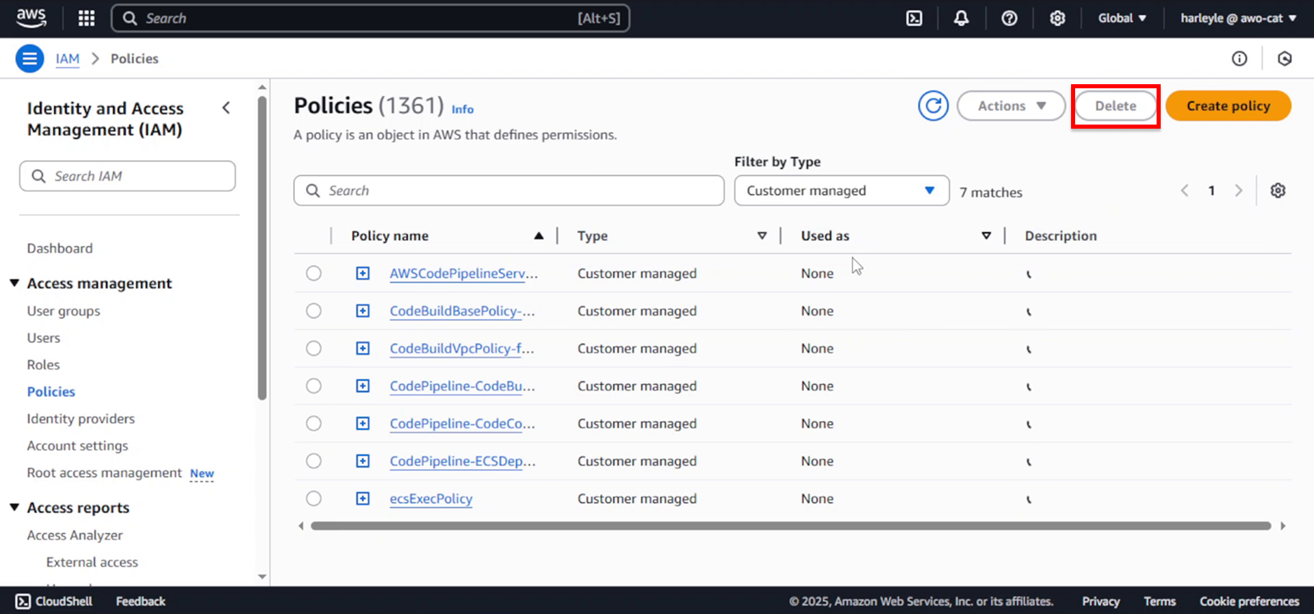Screen dimensions: 1314x614
Task: Select the CodePipeline-CodeCo radio button
Action: click(x=313, y=424)
